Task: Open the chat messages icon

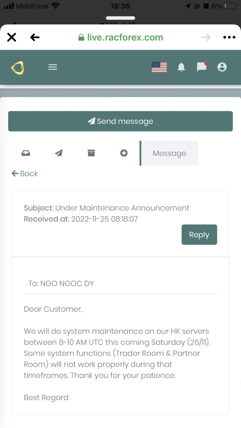Action: tap(202, 67)
